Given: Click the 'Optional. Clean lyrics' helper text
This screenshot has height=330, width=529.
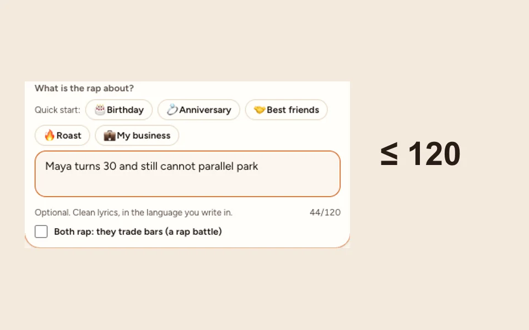Looking at the screenshot, I should (x=133, y=212).
